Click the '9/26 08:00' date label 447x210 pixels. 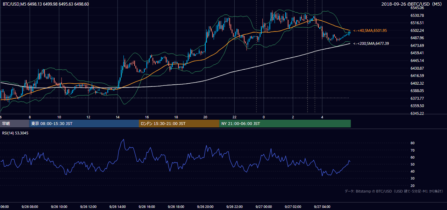click(x=29, y=207)
